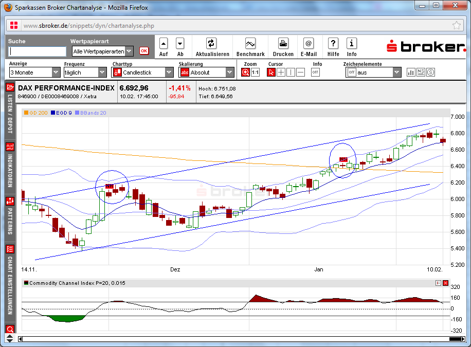Open the Benchmark tool
Image resolution: width=471 pixels, height=347 pixels.
click(x=250, y=44)
